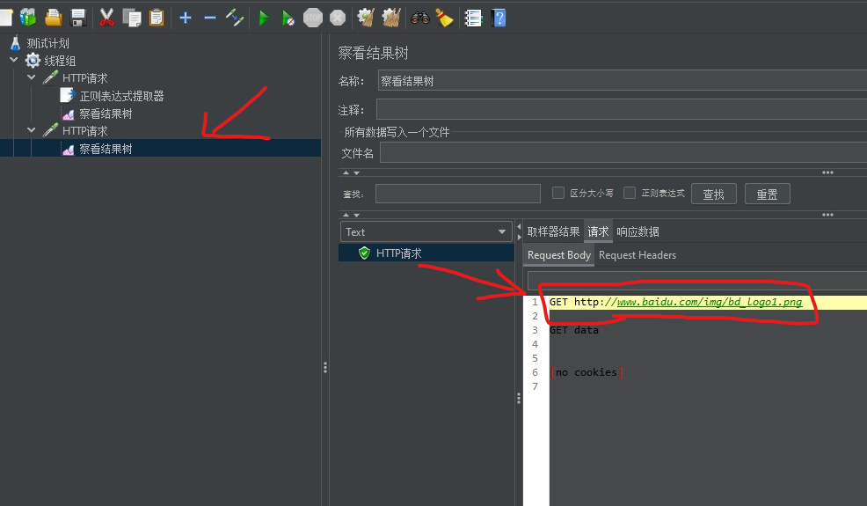867x506 pixels.
Task: Enable the 区分大小写 checkbox
Action: [x=557, y=193]
